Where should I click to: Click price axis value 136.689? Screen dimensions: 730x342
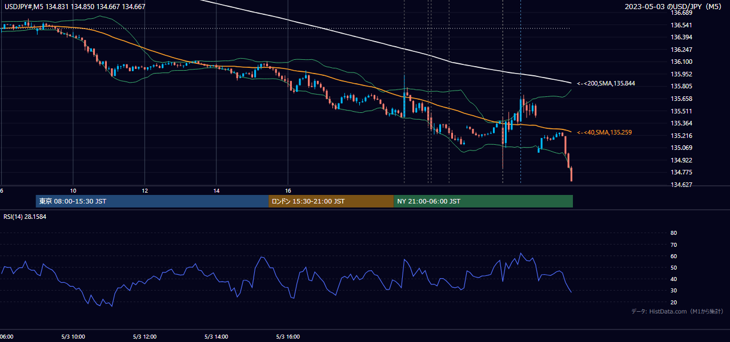[681, 13]
